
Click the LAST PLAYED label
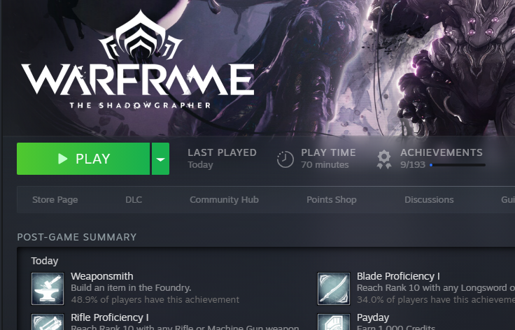[x=222, y=152]
